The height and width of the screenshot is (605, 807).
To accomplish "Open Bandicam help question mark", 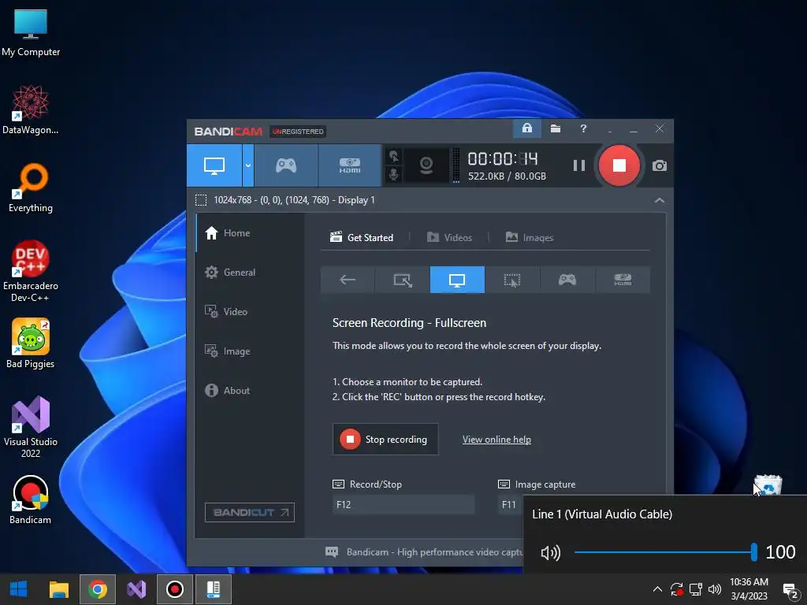I will coord(583,128).
